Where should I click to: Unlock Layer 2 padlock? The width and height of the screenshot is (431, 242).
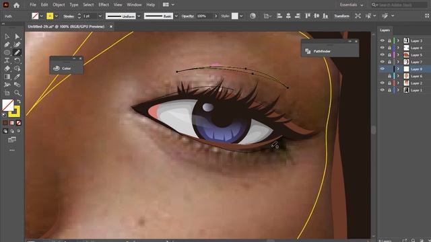pyautogui.click(x=389, y=83)
